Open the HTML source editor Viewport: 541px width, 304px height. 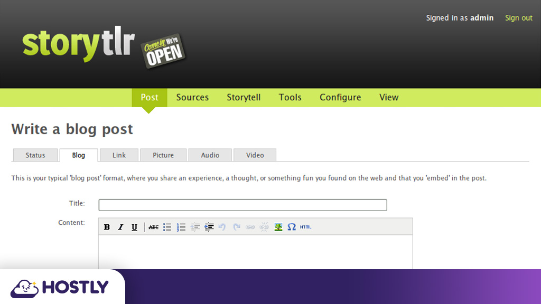[306, 227]
